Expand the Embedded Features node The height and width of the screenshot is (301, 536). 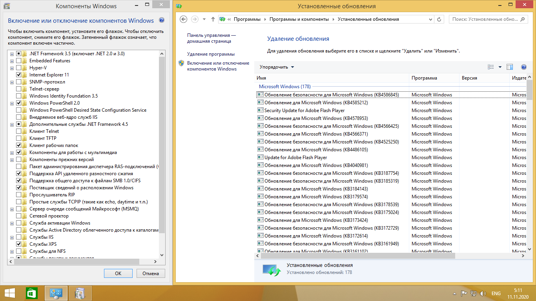(x=12, y=61)
